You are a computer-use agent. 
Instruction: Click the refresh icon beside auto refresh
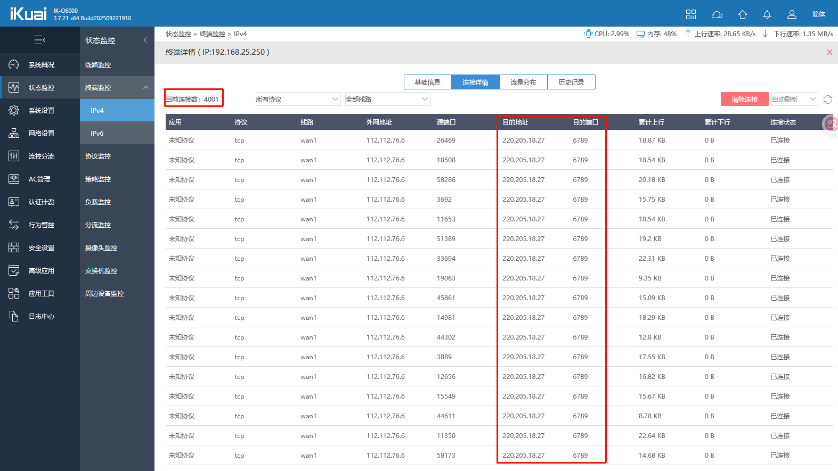(827, 100)
